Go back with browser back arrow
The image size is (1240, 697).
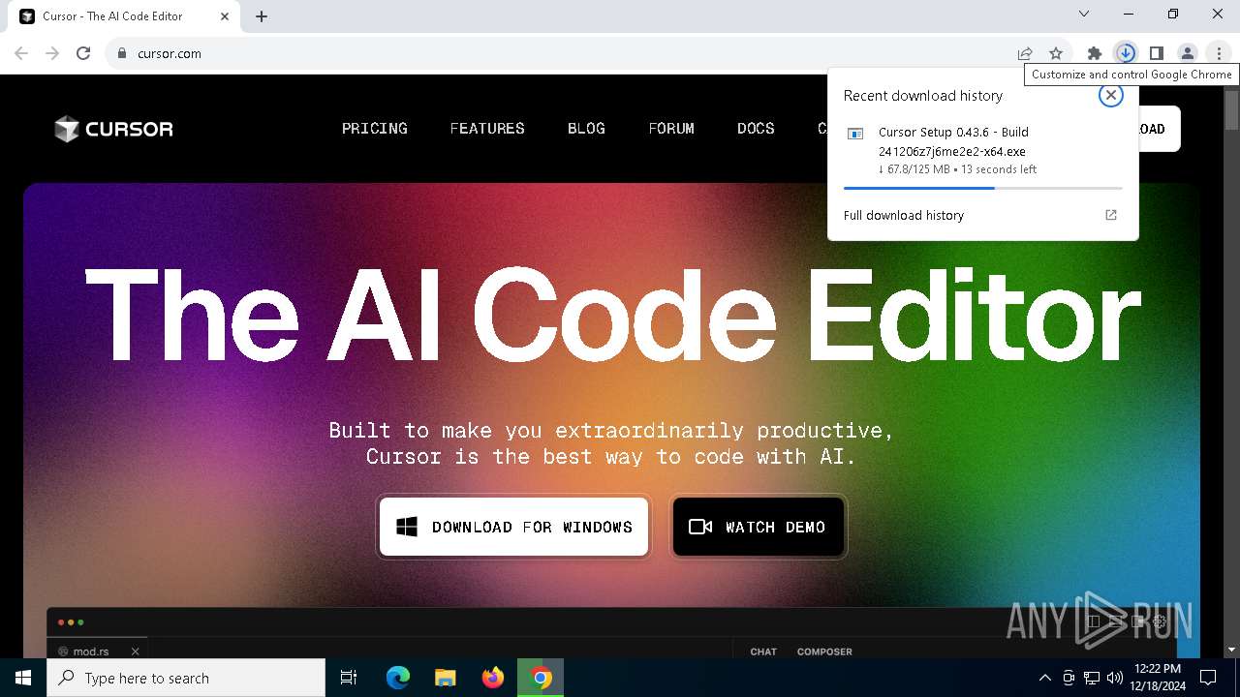click(21, 53)
